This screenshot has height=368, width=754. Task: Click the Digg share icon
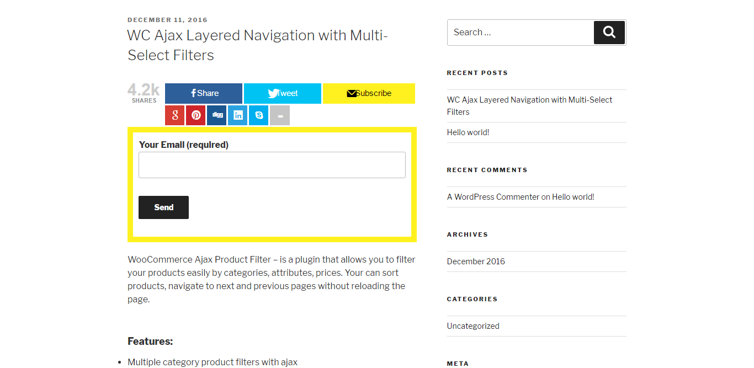[216, 115]
